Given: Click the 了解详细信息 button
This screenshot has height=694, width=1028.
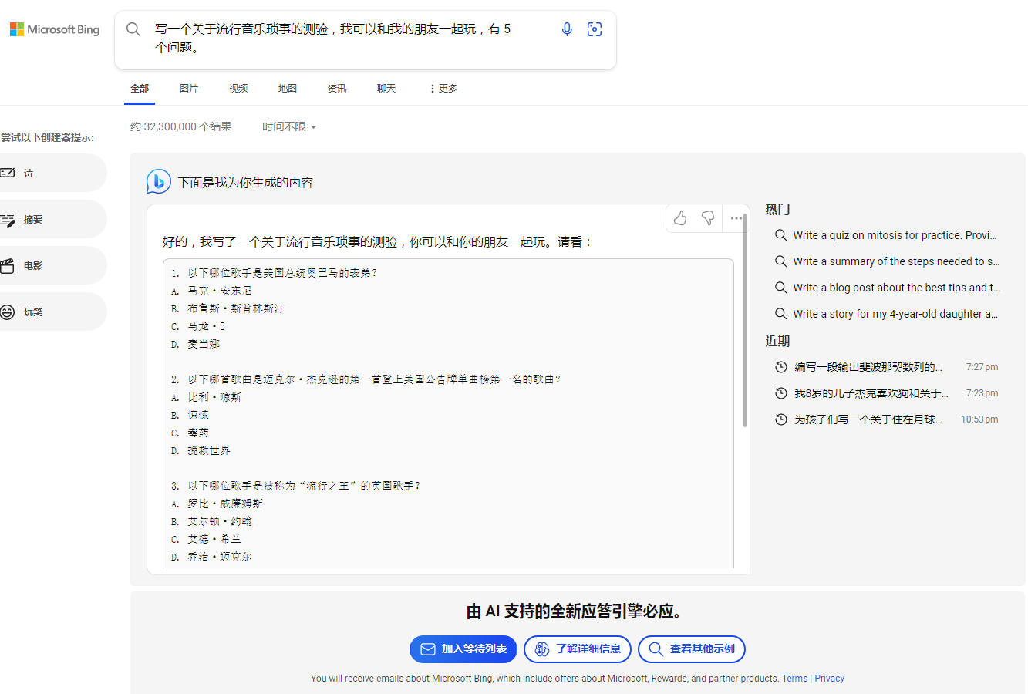Looking at the screenshot, I should coord(578,649).
